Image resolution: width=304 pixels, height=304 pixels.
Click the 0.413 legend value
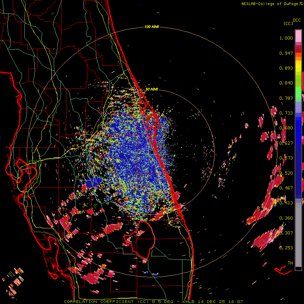[286, 203]
